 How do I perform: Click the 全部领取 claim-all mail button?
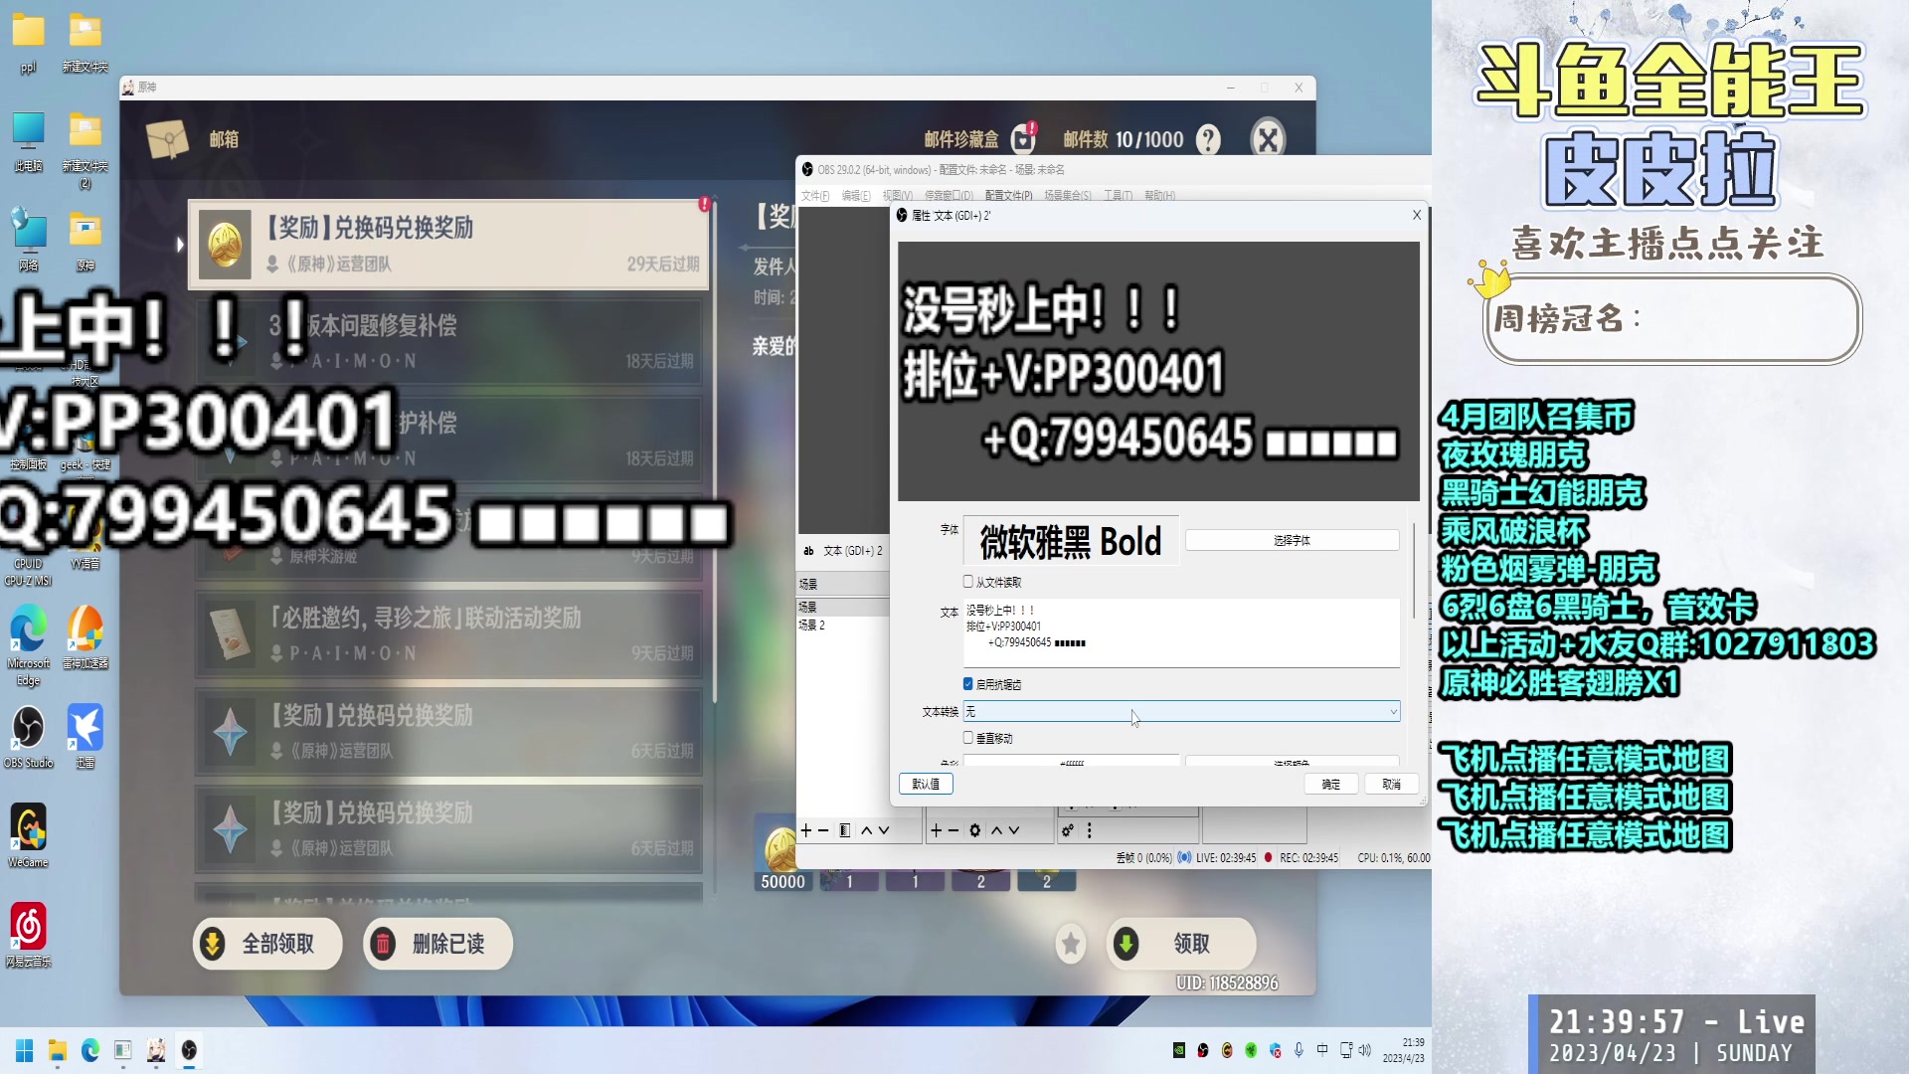pos(266,944)
